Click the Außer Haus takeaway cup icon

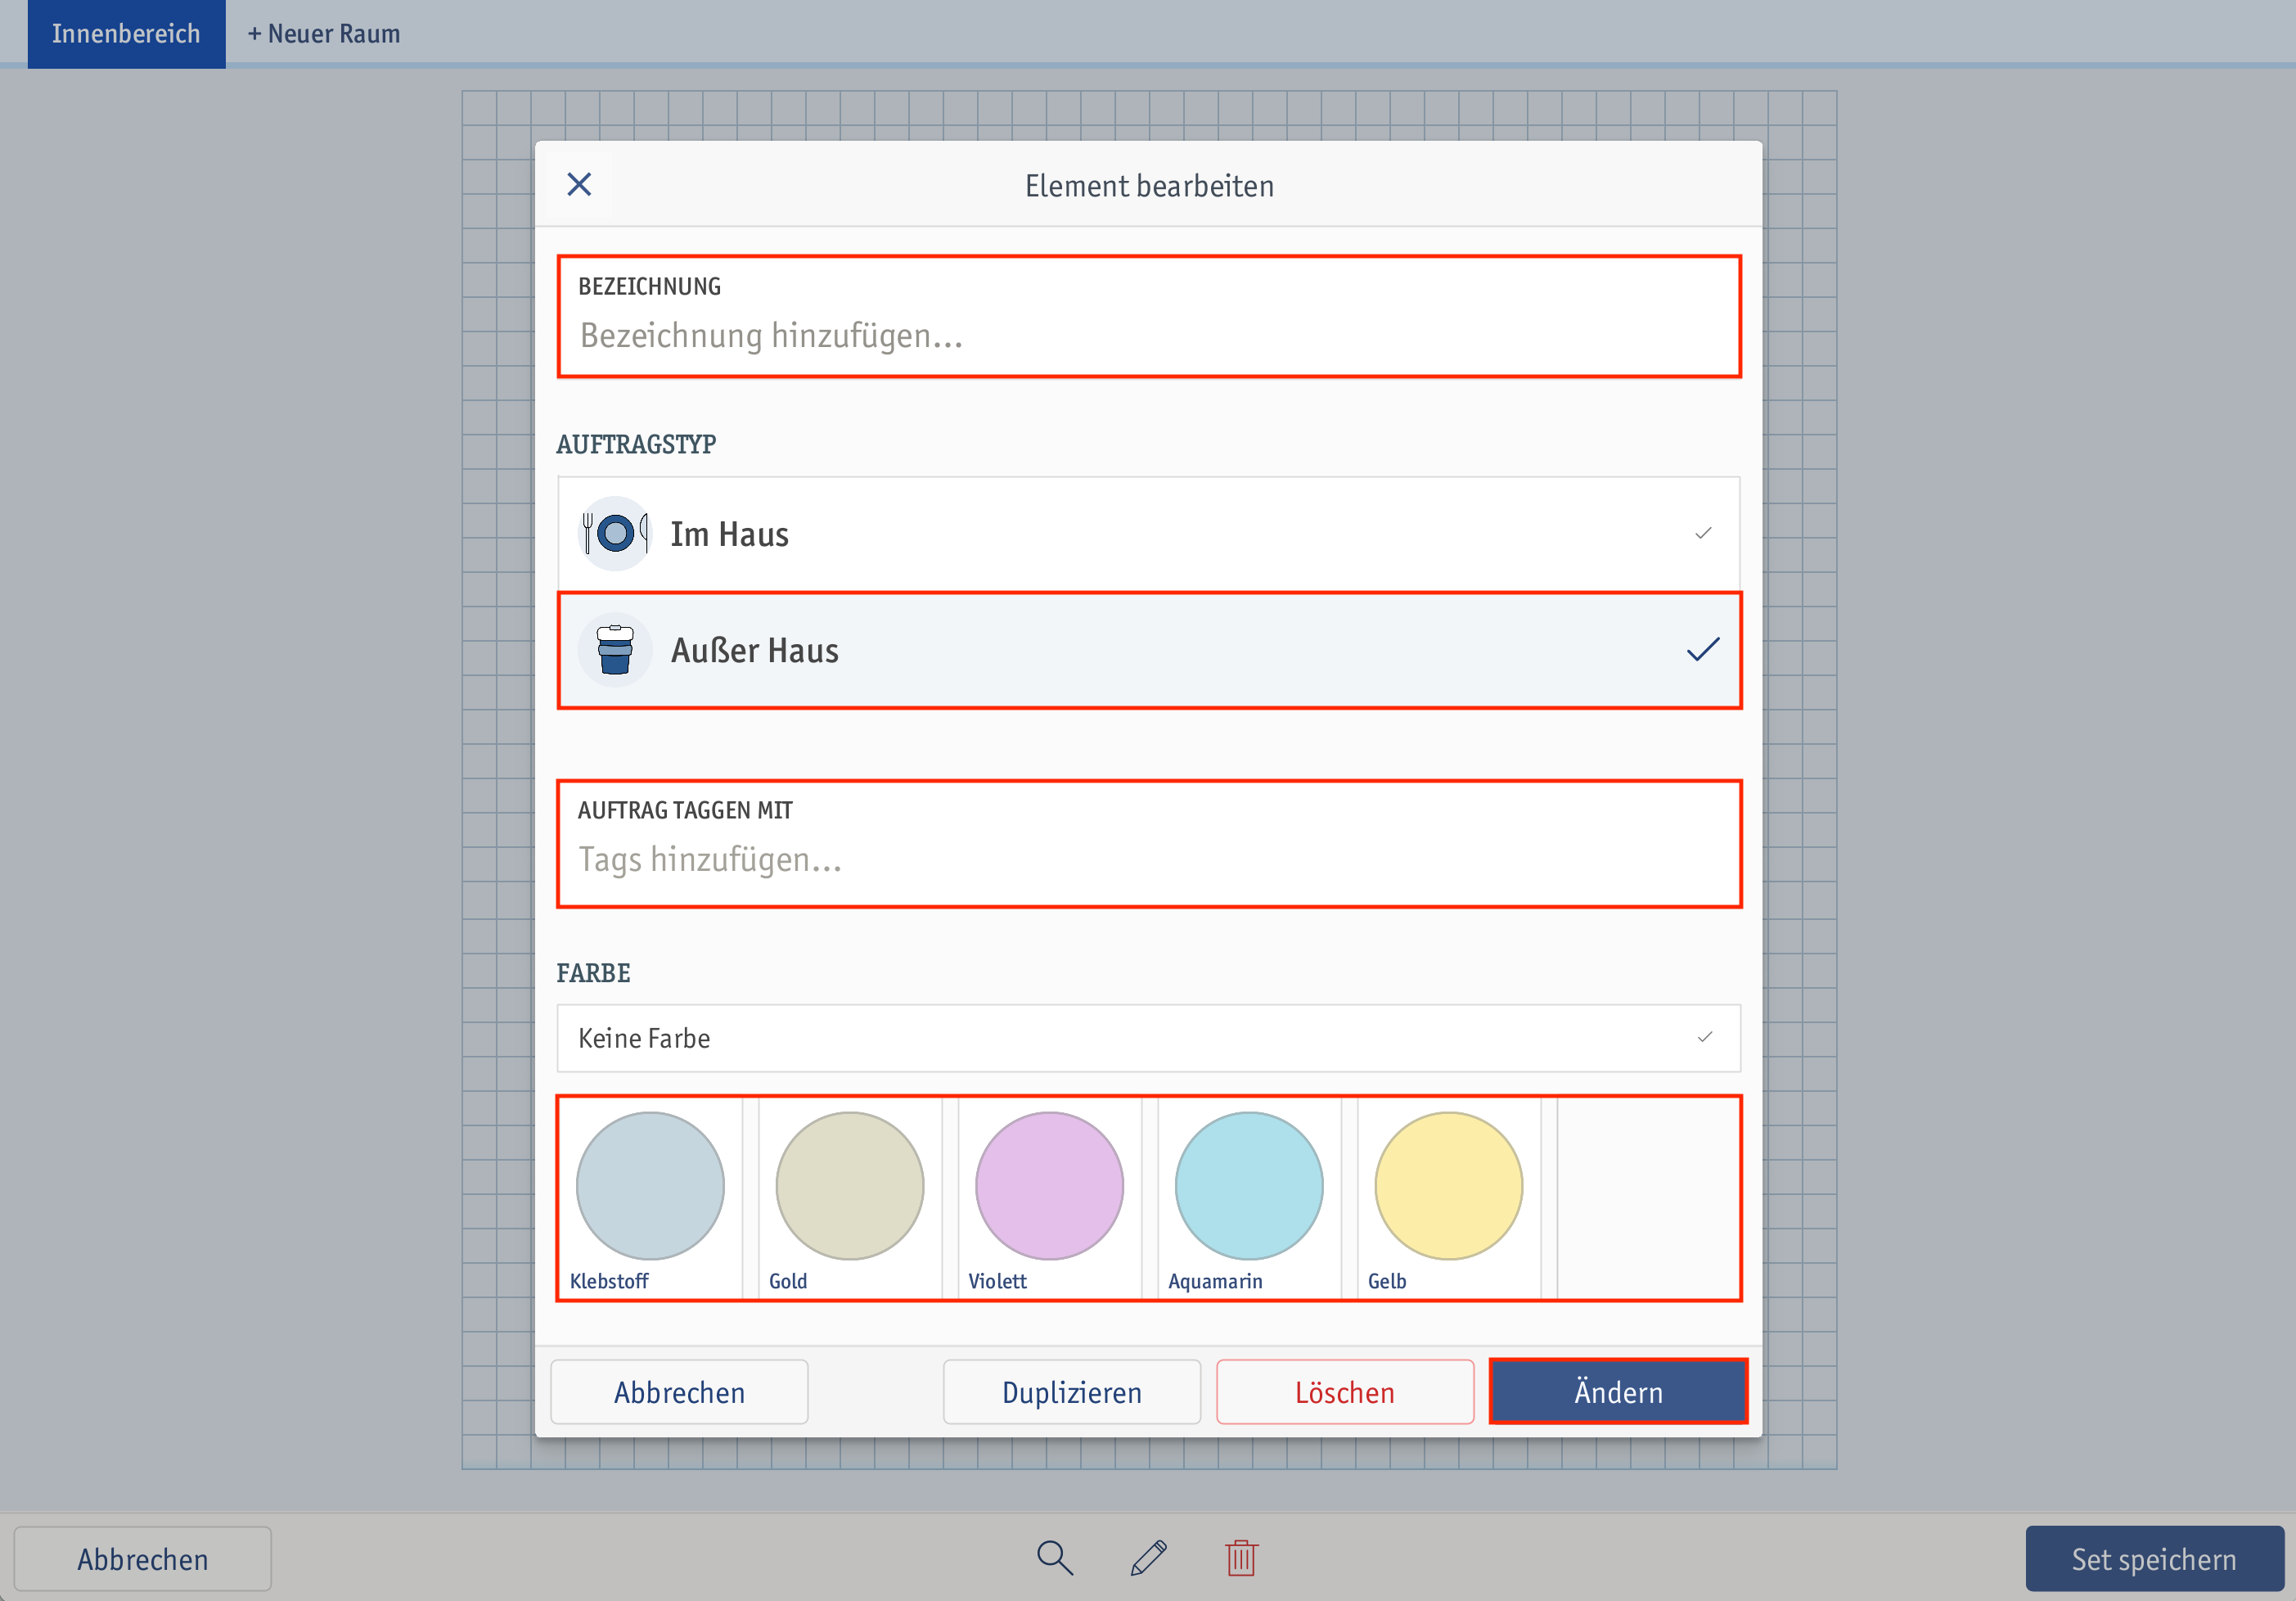coord(615,651)
